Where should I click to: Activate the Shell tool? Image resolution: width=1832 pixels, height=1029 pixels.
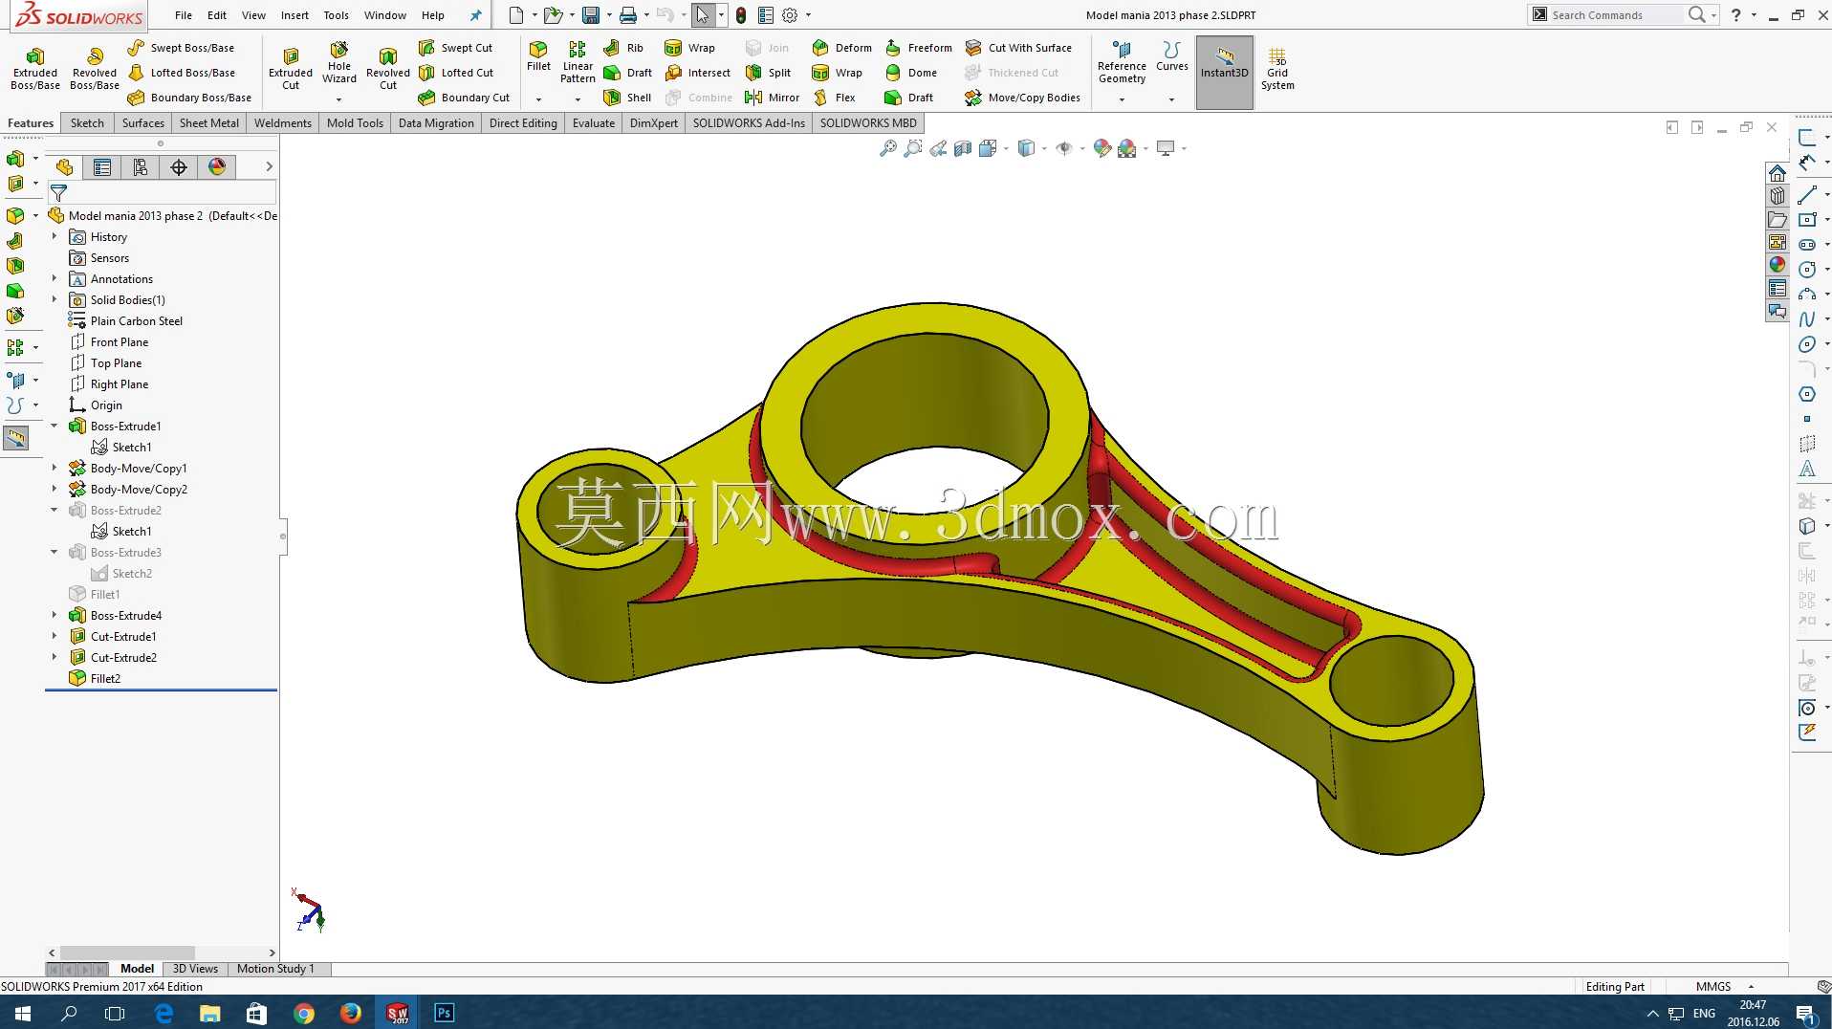tap(627, 98)
